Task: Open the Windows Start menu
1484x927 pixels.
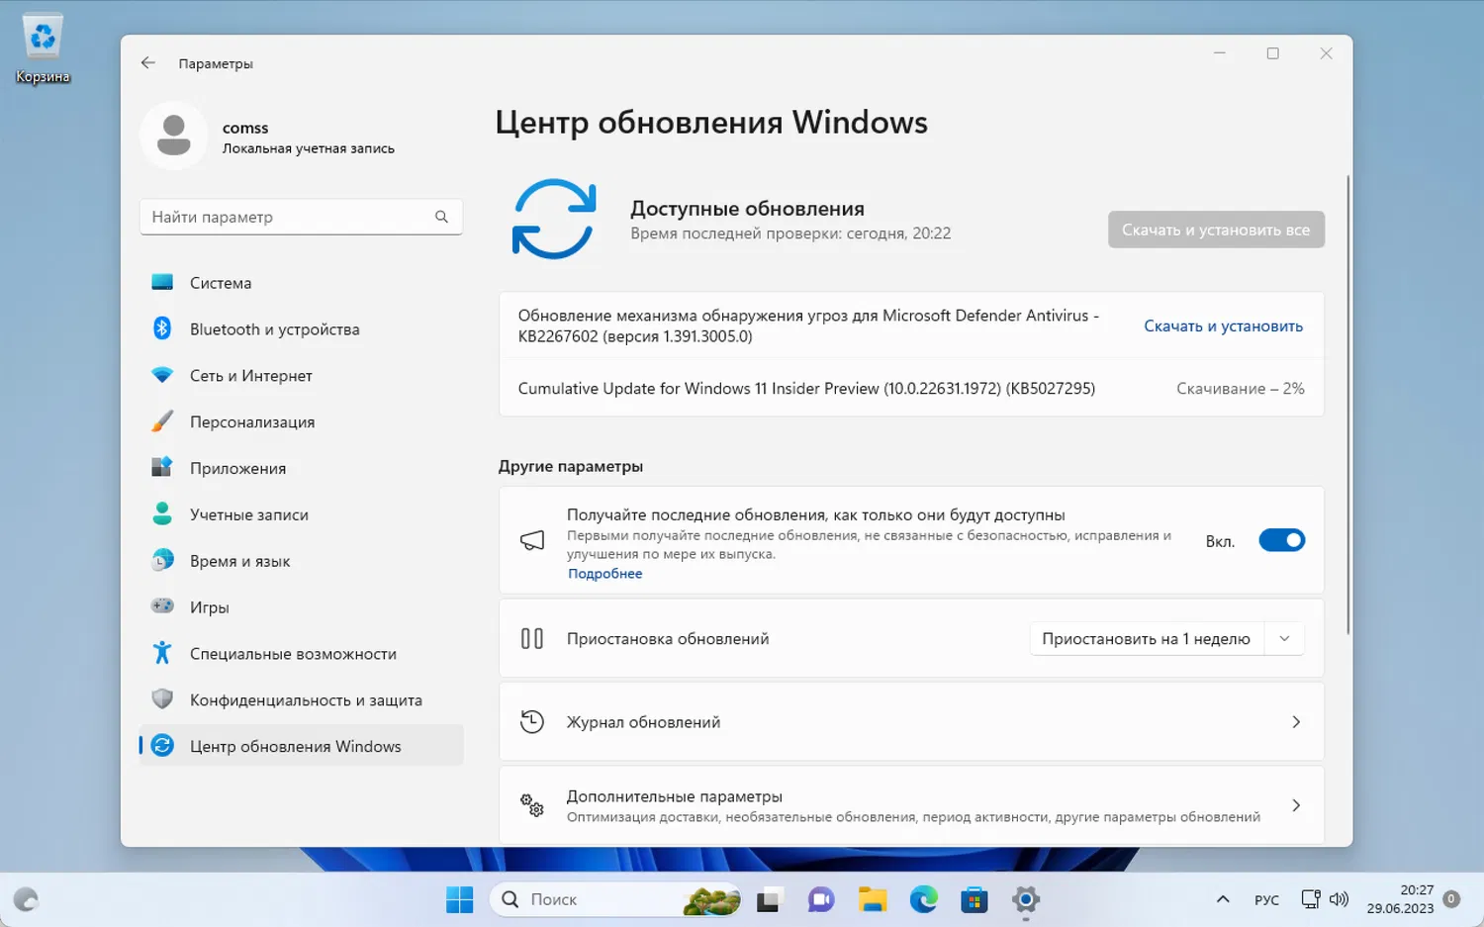Action: (x=460, y=899)
